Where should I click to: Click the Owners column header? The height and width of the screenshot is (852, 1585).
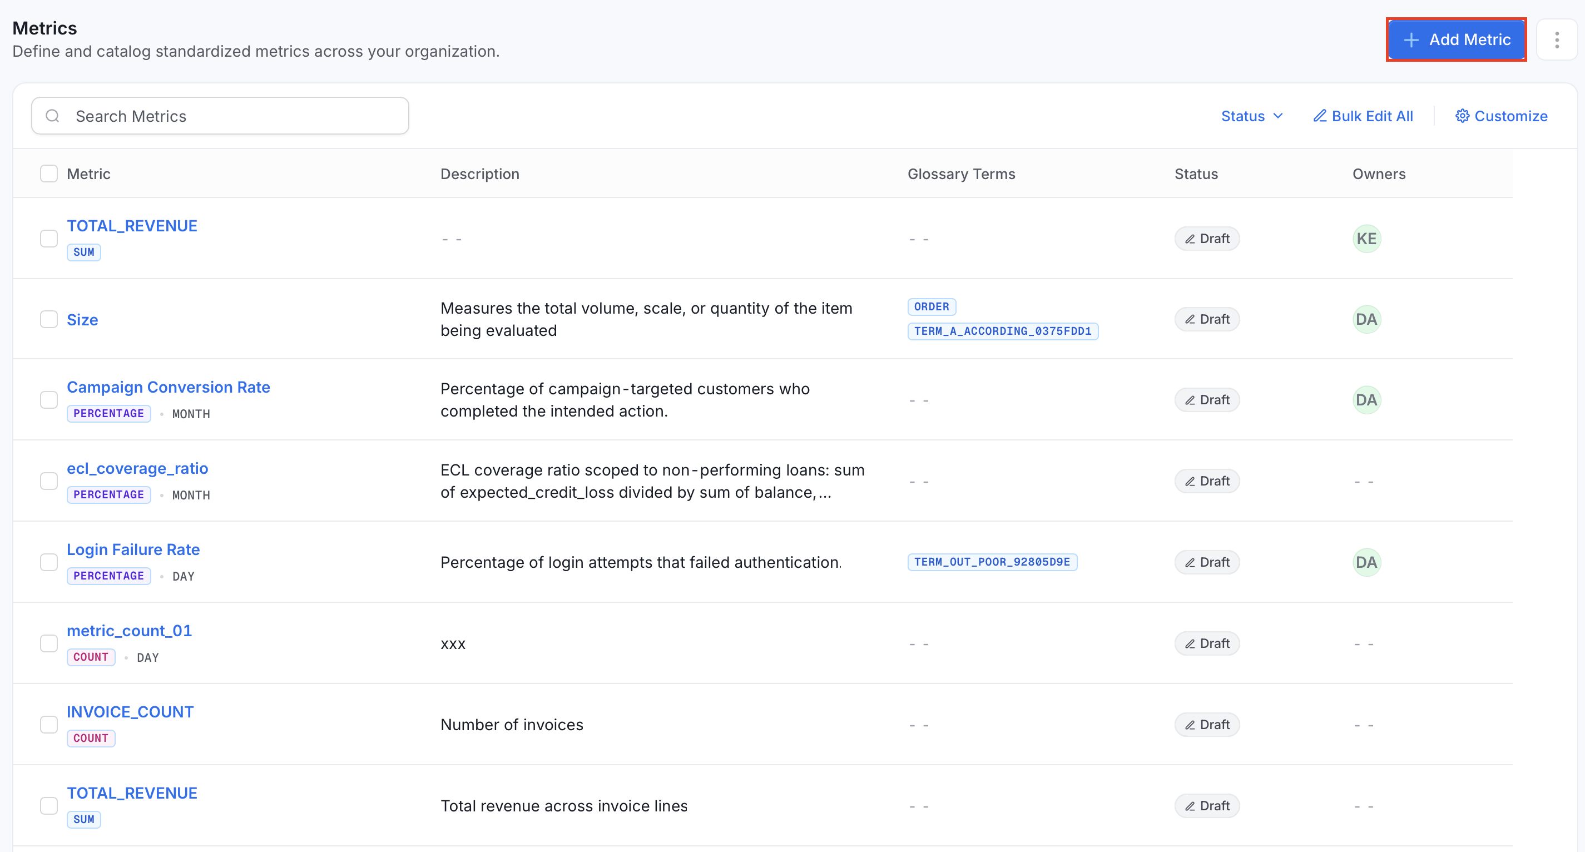click(1379, 174)
